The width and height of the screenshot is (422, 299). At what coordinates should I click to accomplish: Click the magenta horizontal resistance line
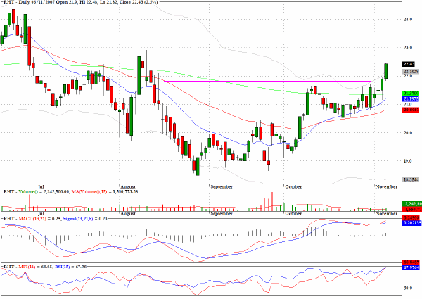[267, 82]
